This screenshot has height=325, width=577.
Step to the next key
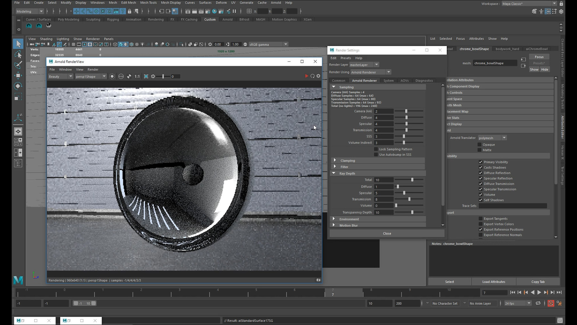(546, 292)
